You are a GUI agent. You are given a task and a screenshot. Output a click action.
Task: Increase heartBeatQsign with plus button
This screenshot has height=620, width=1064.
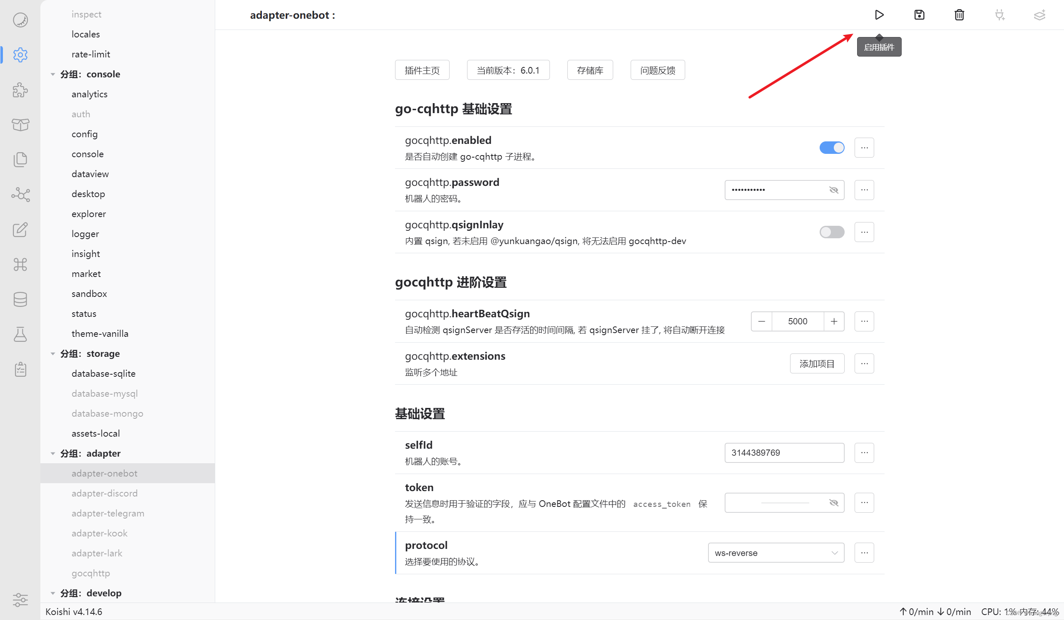click(x=833, y=321)
